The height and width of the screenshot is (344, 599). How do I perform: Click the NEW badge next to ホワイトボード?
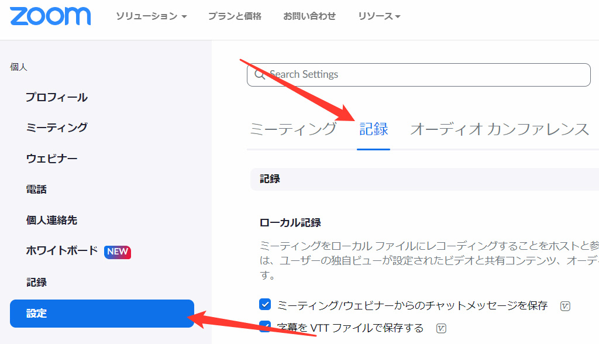[117, 252]
